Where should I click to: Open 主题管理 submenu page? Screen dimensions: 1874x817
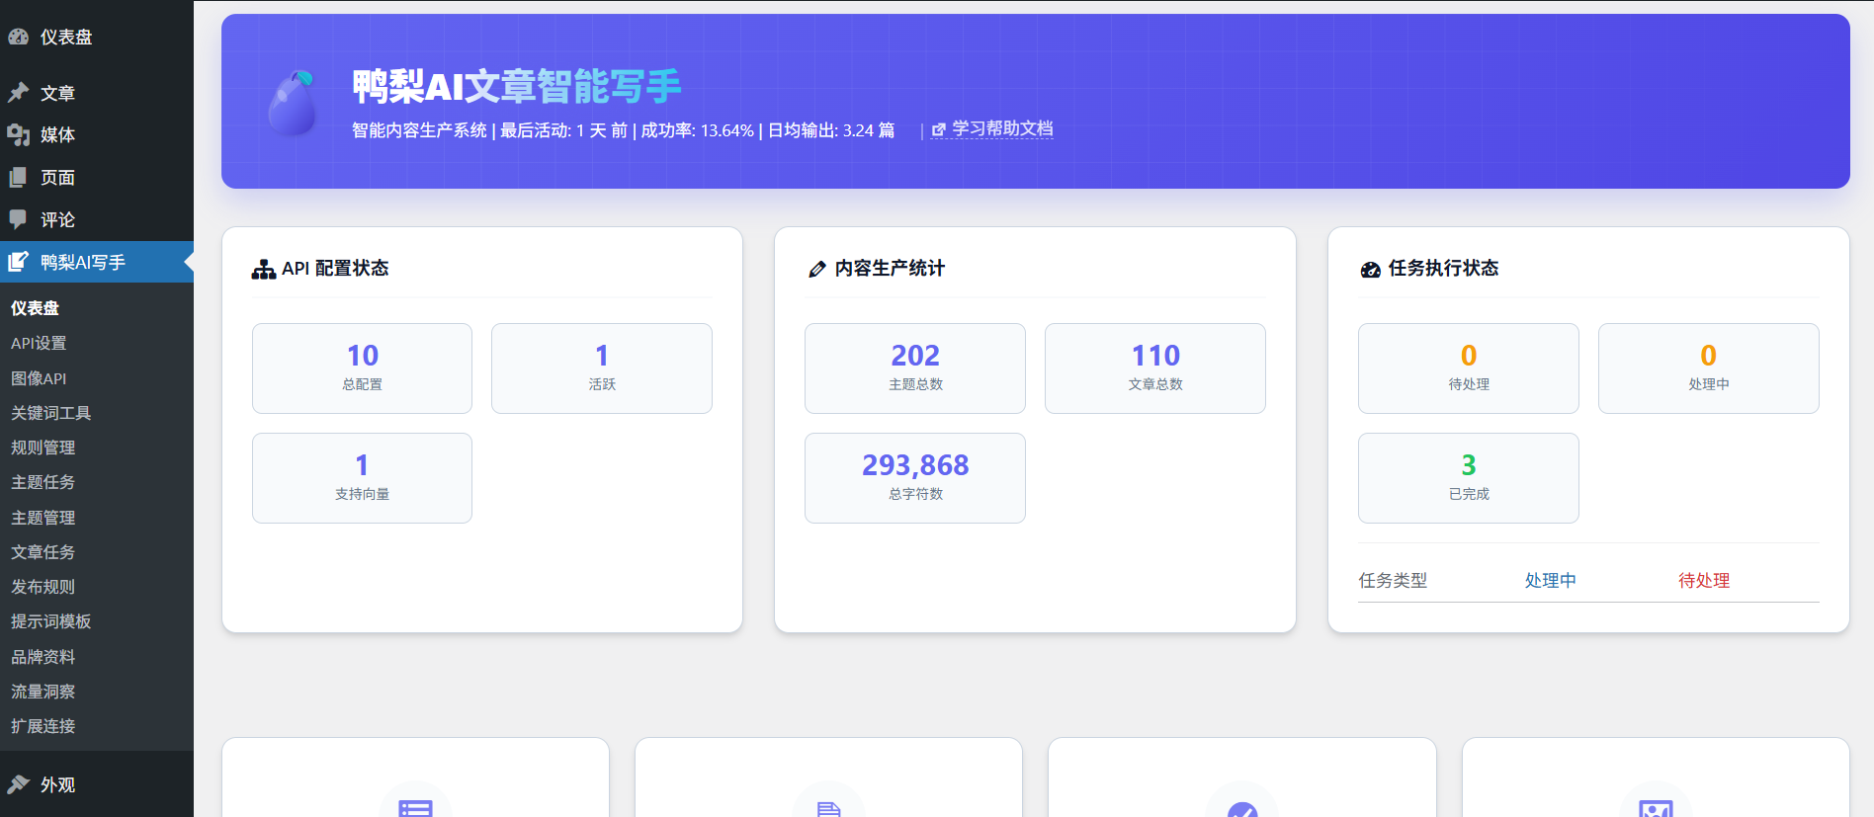97,518
